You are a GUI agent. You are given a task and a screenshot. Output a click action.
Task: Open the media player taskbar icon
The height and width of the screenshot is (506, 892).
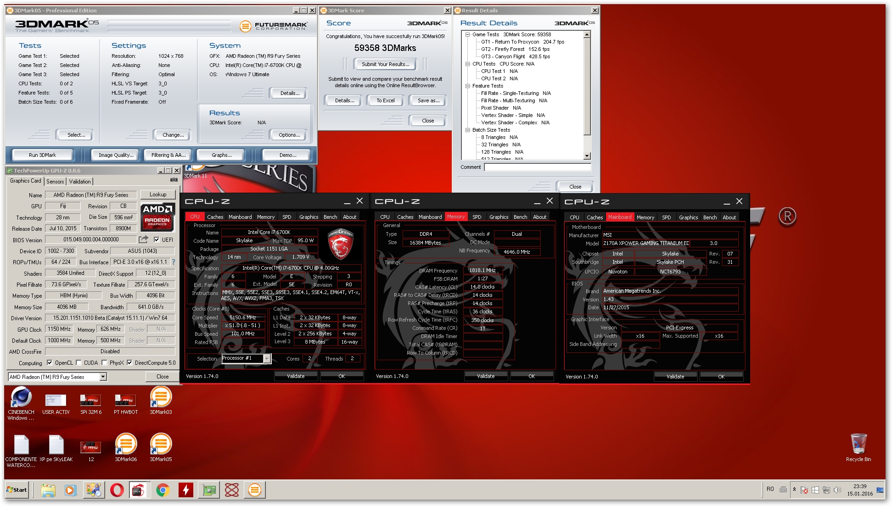(x=70, y=490)
